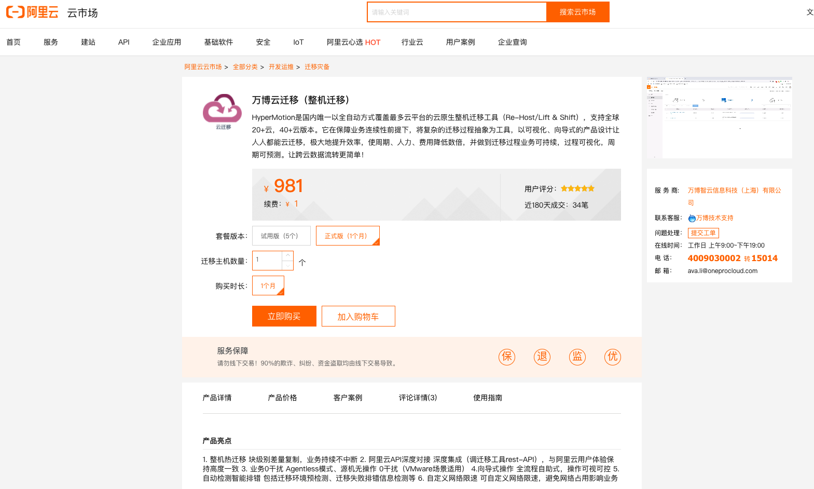
Task: Decrease migration host quantity with down arrow
Action: click(x=288, y=265)
